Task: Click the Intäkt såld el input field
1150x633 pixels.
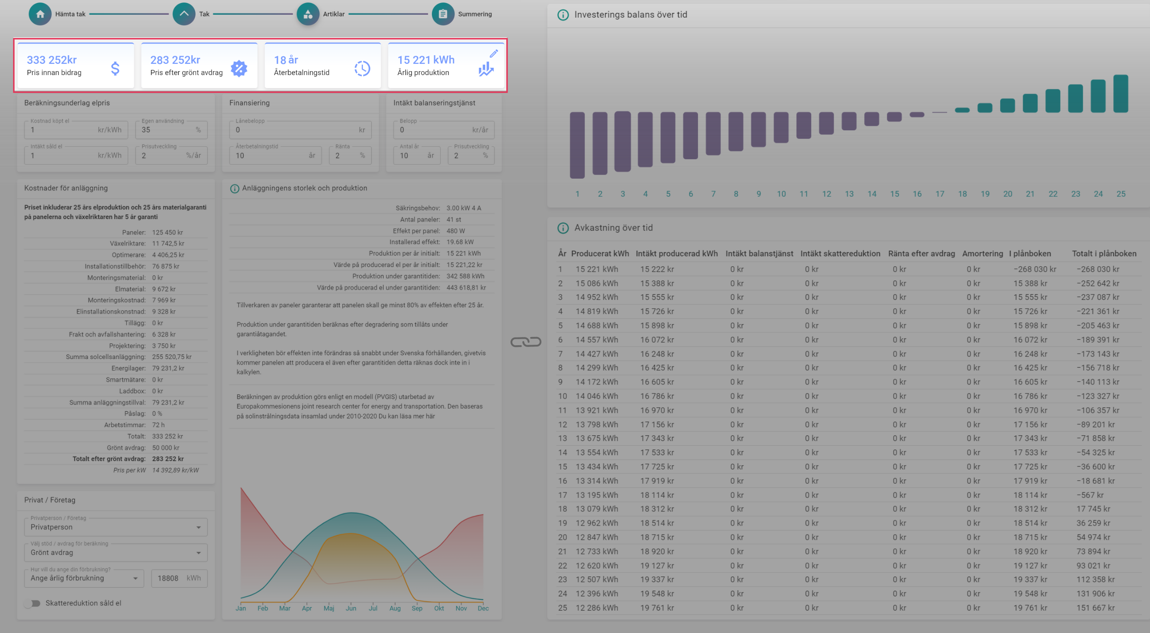Action: pos(76,156)
